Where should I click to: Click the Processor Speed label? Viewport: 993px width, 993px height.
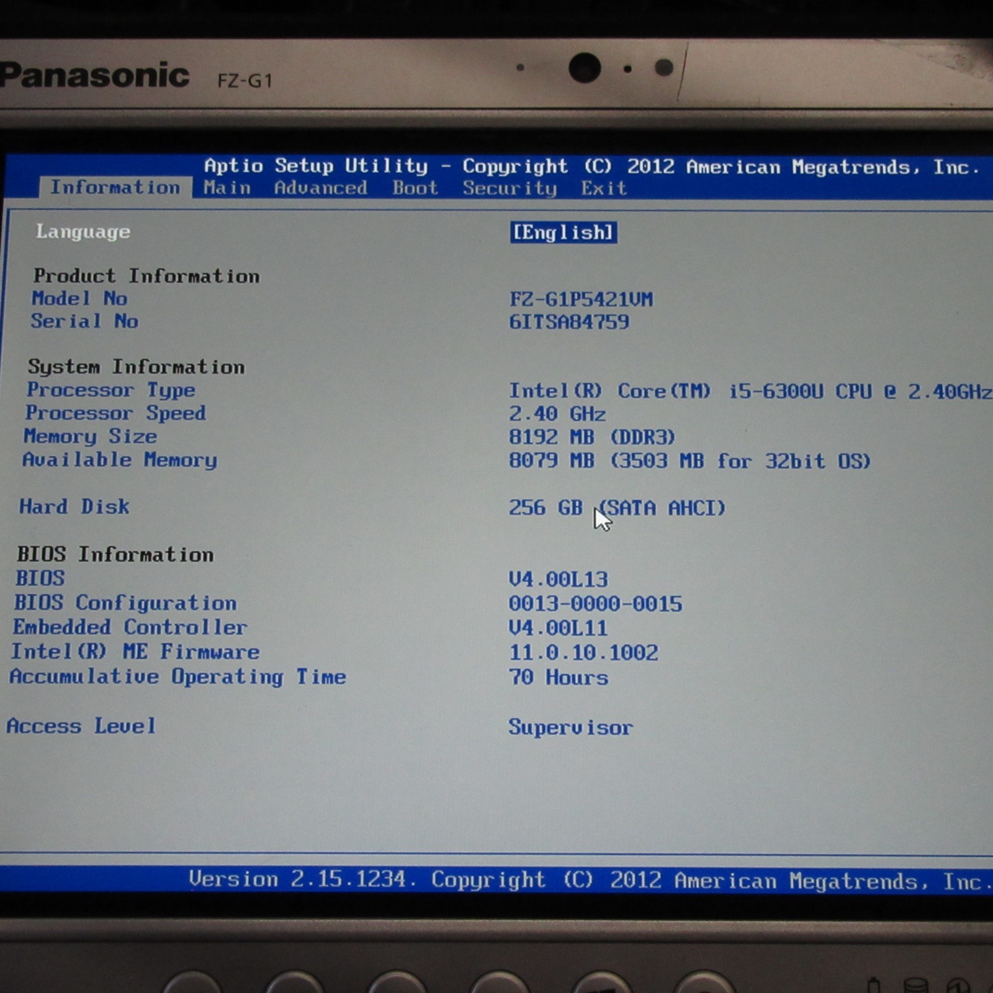115,413
